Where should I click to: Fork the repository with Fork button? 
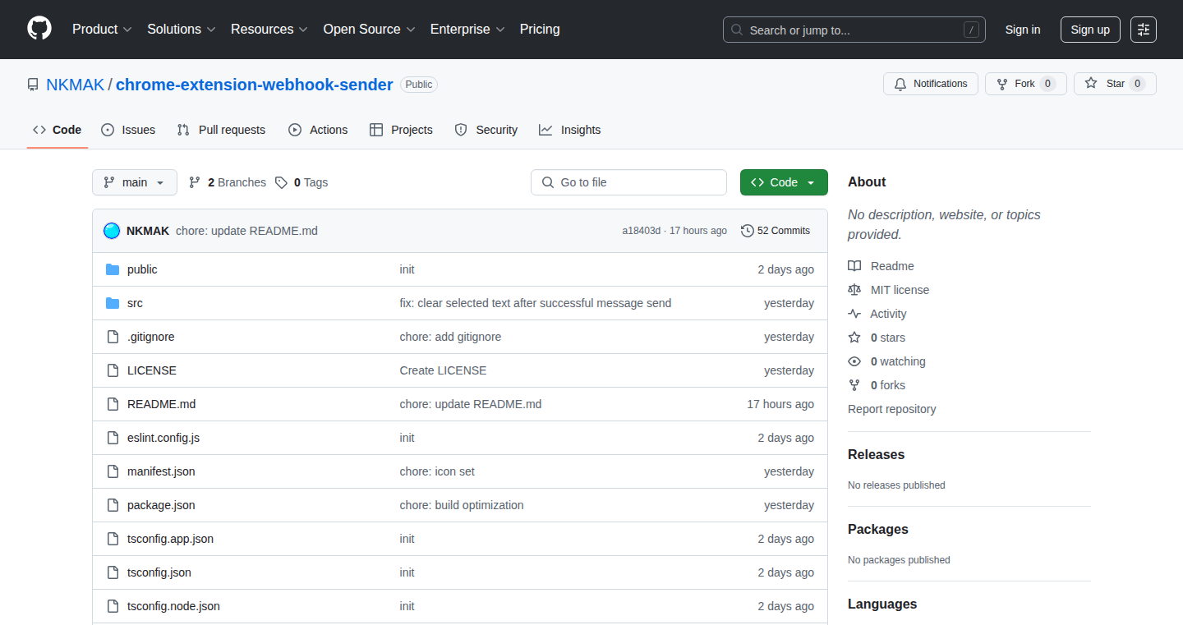click(x=1026, y=84)
